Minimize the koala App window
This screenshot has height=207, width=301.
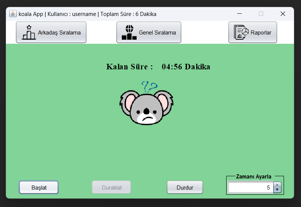pos(240,14)
